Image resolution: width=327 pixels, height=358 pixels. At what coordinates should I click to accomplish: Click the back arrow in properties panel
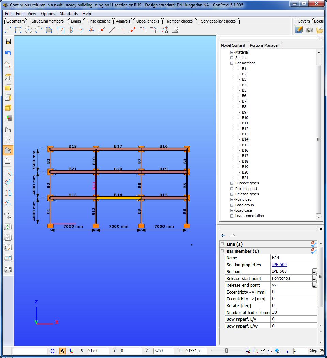[x=223, y=236]
